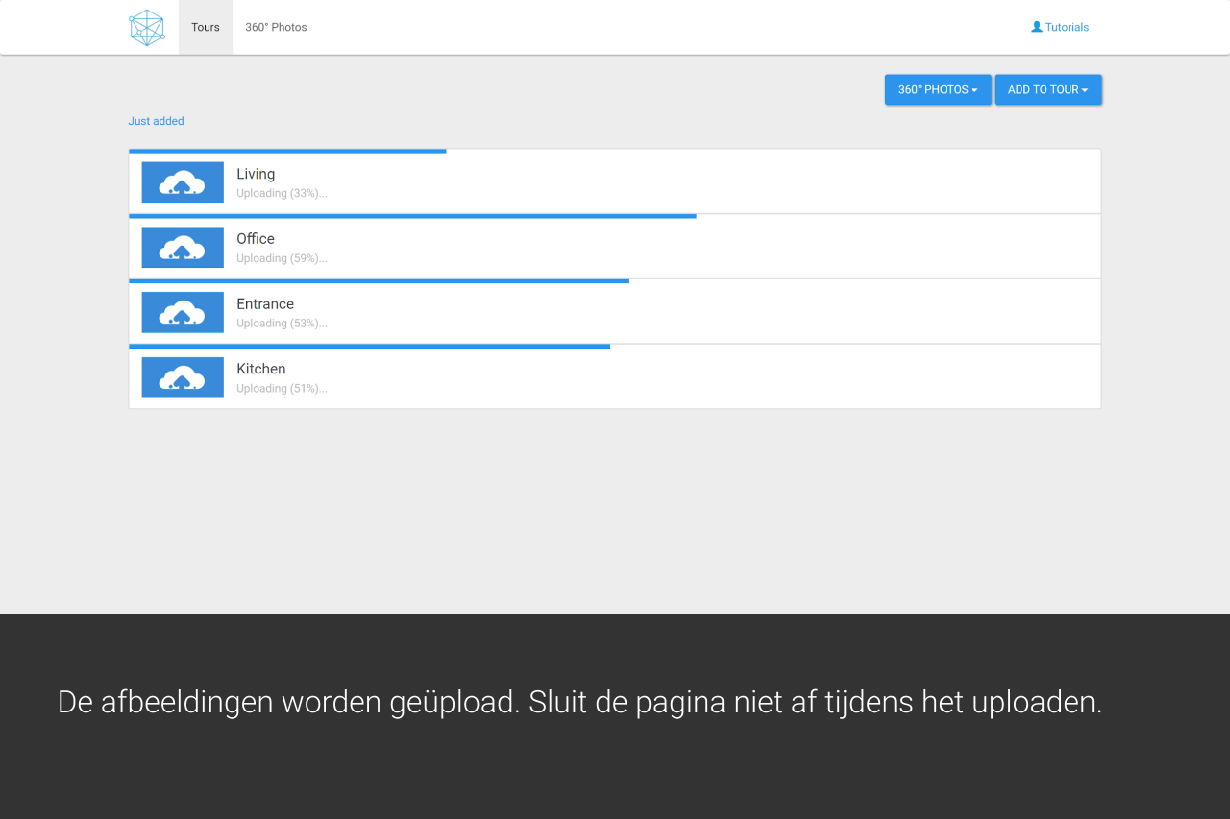Image resolution: width=1230 pixels, height=819 pixels.
Task: Select the Office photo title
Action: [256, 239]
